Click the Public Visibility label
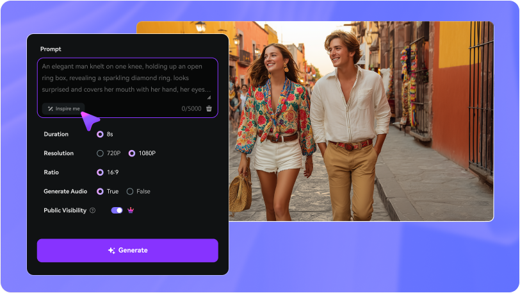520x293 pixels. (65, 210)
